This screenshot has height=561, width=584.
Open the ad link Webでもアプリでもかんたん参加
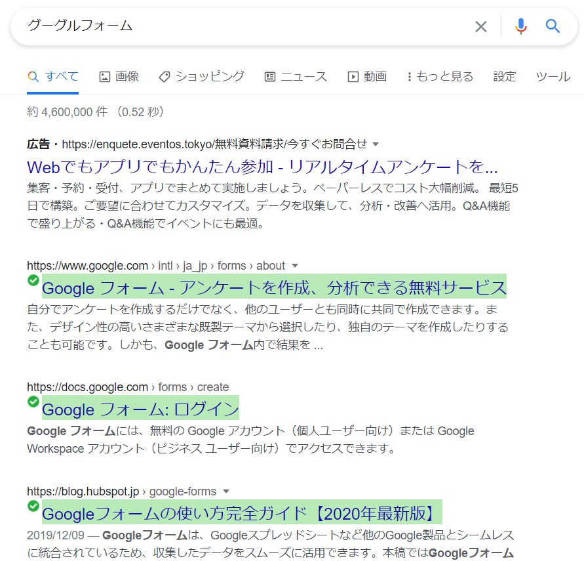262,167
